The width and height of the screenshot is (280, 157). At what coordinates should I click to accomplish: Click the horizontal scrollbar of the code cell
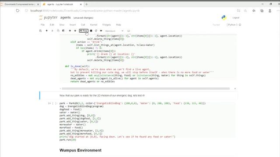pyautogui.click(x=146, y=89)
